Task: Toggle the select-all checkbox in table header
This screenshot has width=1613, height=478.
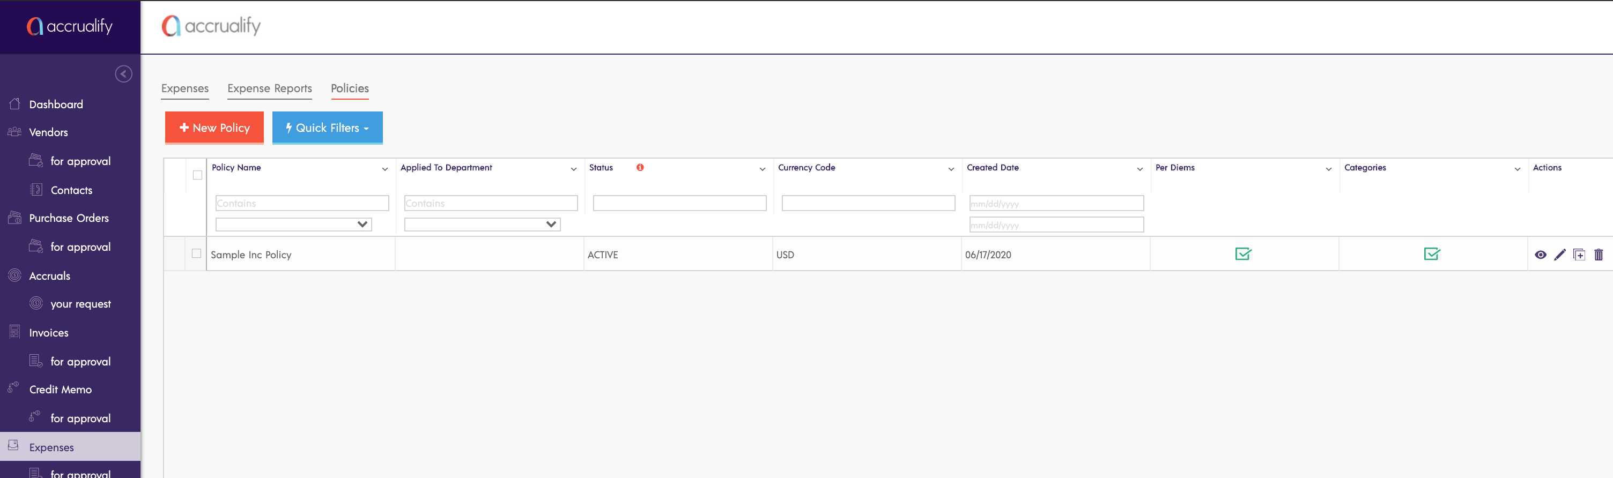Action: pyautogui.click(x=197, y=175)
